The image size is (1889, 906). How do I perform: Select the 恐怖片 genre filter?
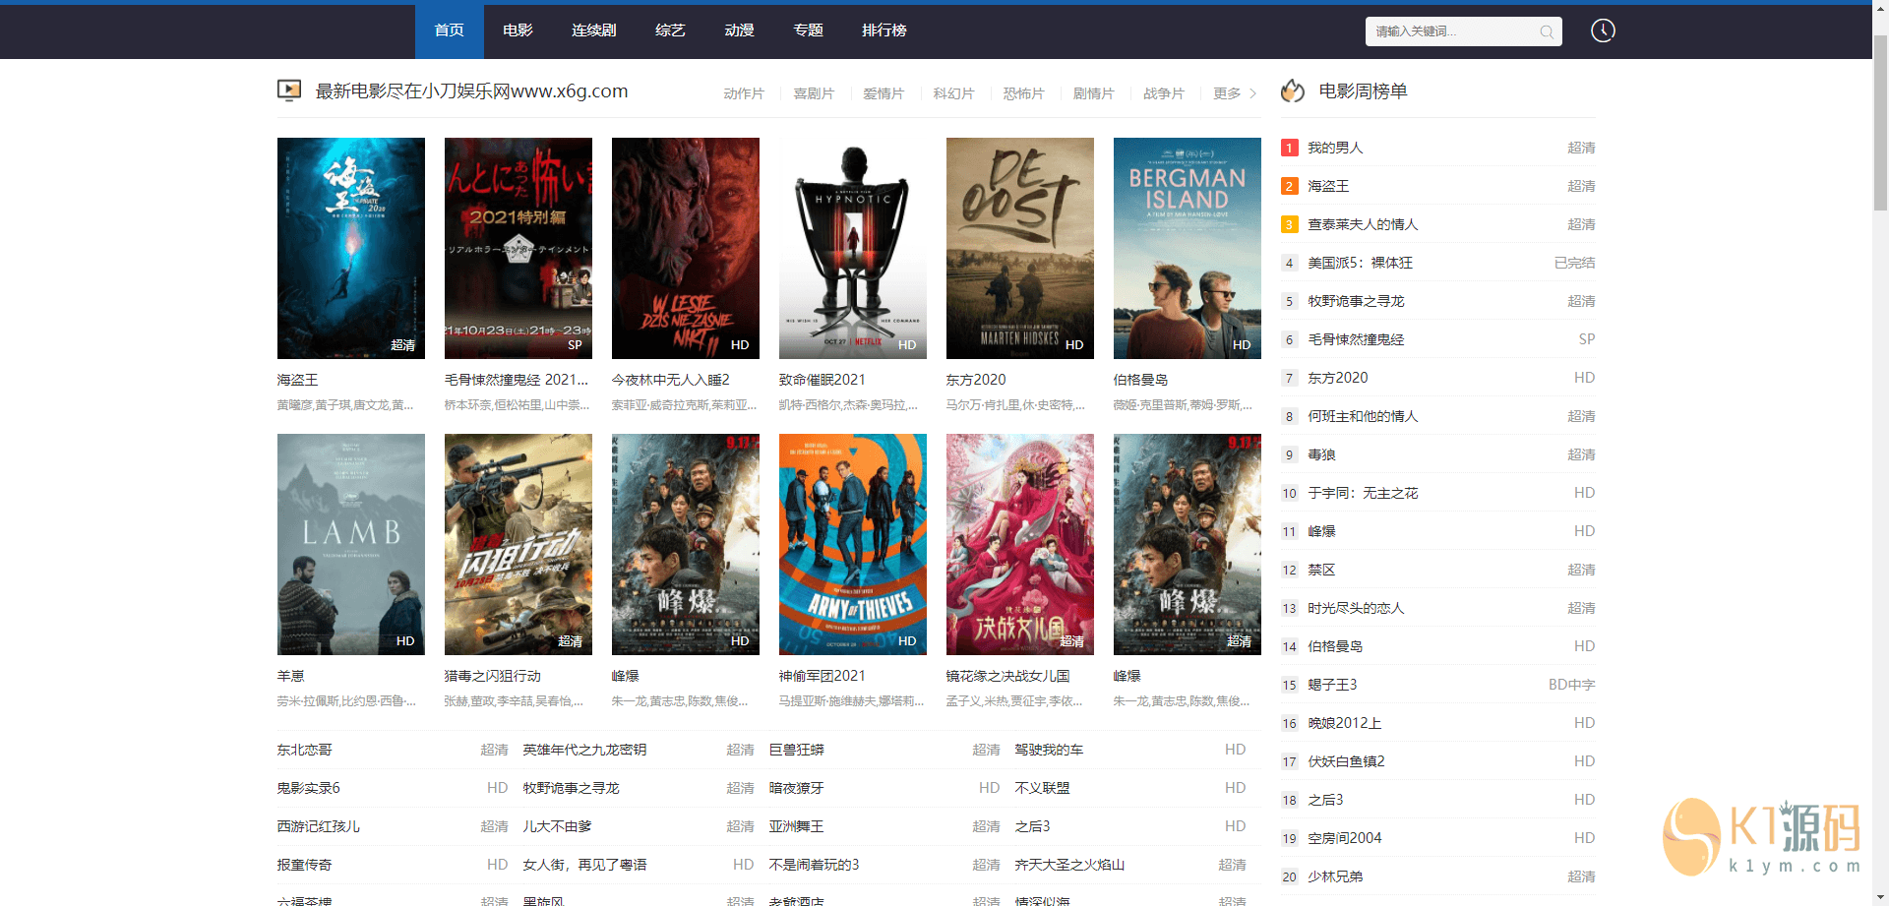pos(1023,93)
